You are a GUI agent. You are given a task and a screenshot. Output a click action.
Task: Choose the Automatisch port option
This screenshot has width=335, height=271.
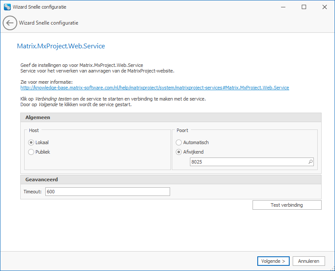pyautogui.click(x=179, y=142)
